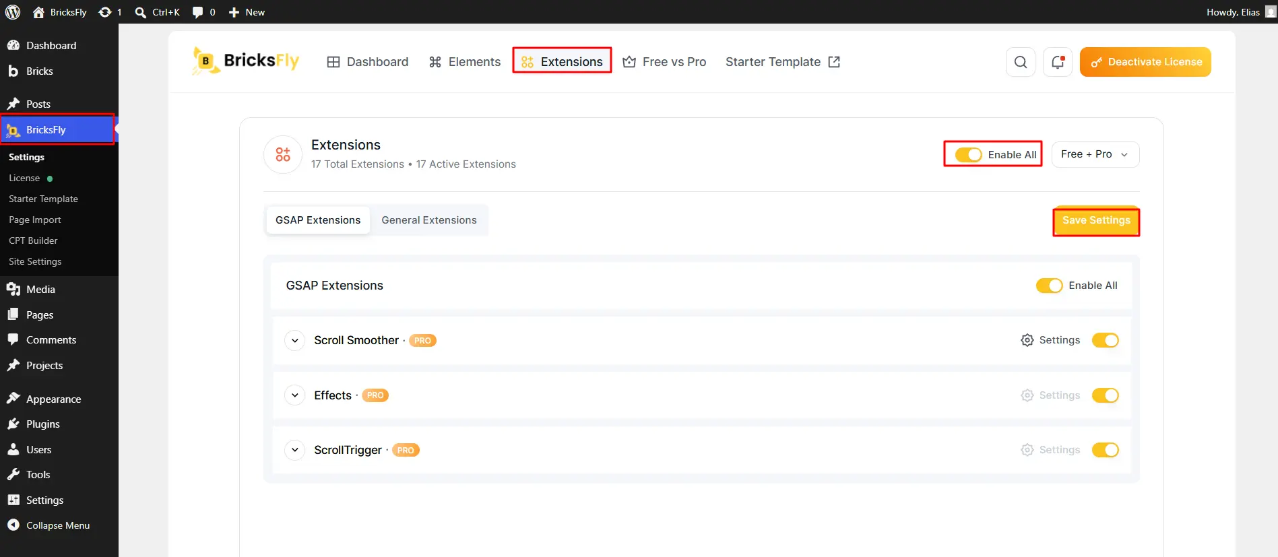Click the gear icon for ScrollTrigger
The height and width of the screenshot is (557, 1278).
click(1027, 450)
